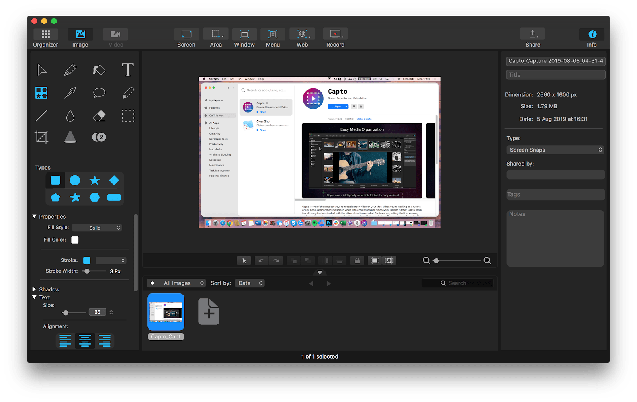This screenshot has width=637, height=402.
Task: Select the straight line tool
Action: [x=41, y=116]
